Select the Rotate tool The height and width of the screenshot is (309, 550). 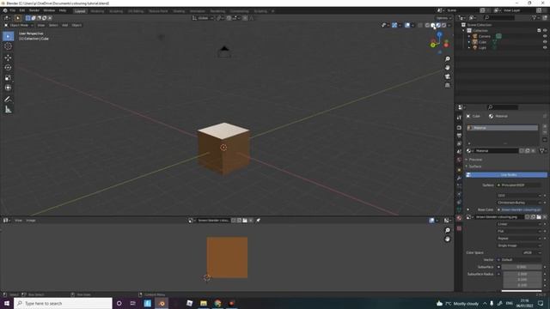(8, 68)
